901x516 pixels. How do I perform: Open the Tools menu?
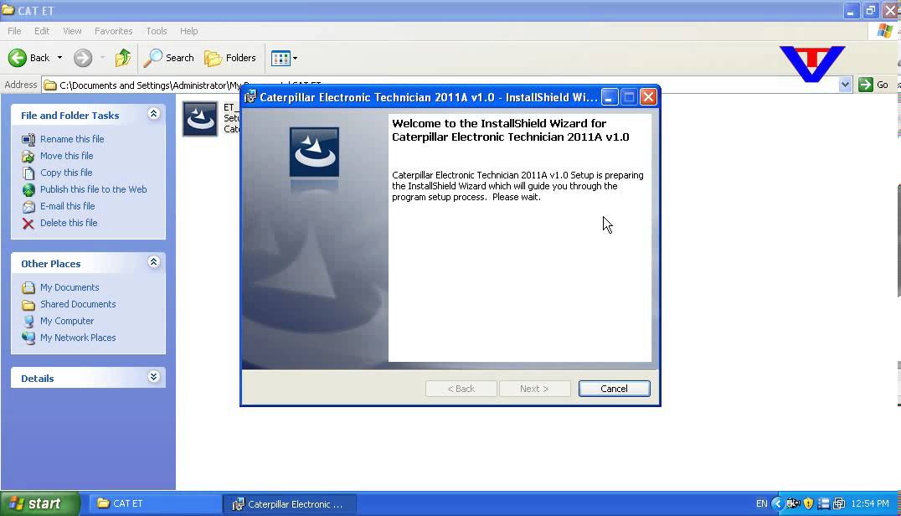(x=157, y=31)
